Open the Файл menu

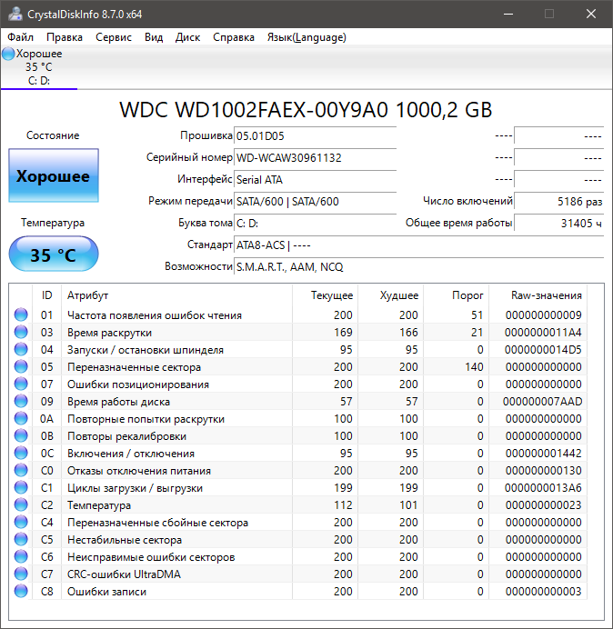21,37
